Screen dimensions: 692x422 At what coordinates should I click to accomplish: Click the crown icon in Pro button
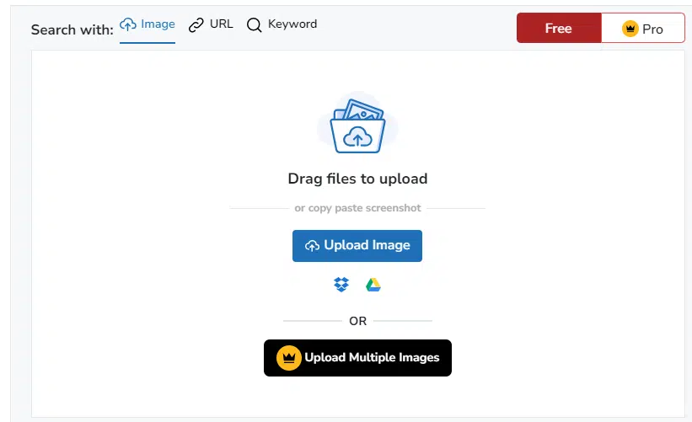click(x=630, y=29)
